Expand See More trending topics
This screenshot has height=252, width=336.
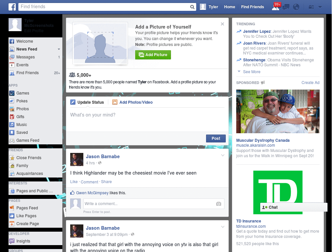point(251,72)
